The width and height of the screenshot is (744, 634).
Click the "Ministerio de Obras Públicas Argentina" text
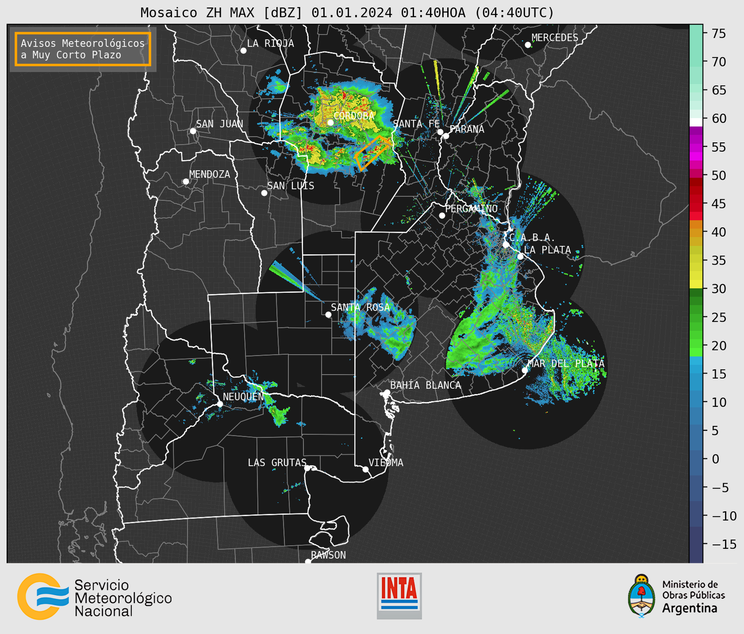[x=694, y=597]
